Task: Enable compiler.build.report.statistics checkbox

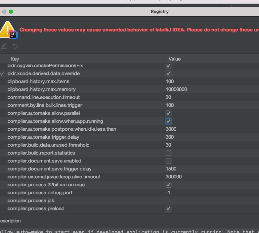Action: [168, 153]
